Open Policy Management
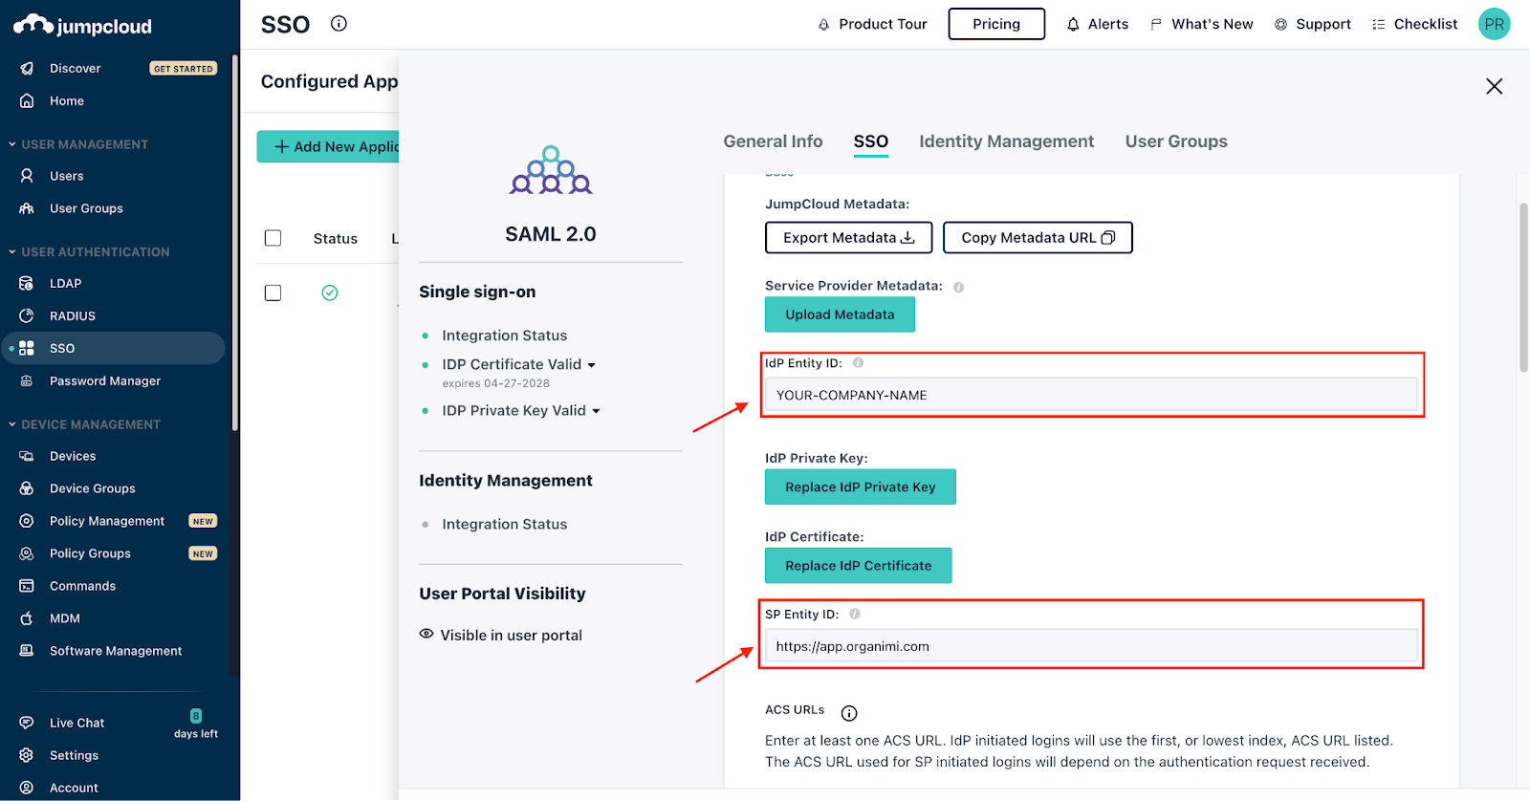 tap(107, 521)
